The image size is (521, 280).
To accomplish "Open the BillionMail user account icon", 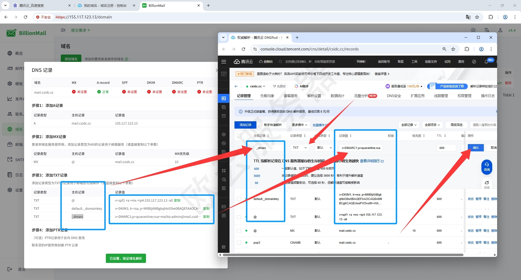I will pyautogui.click(x=500, y=30).
